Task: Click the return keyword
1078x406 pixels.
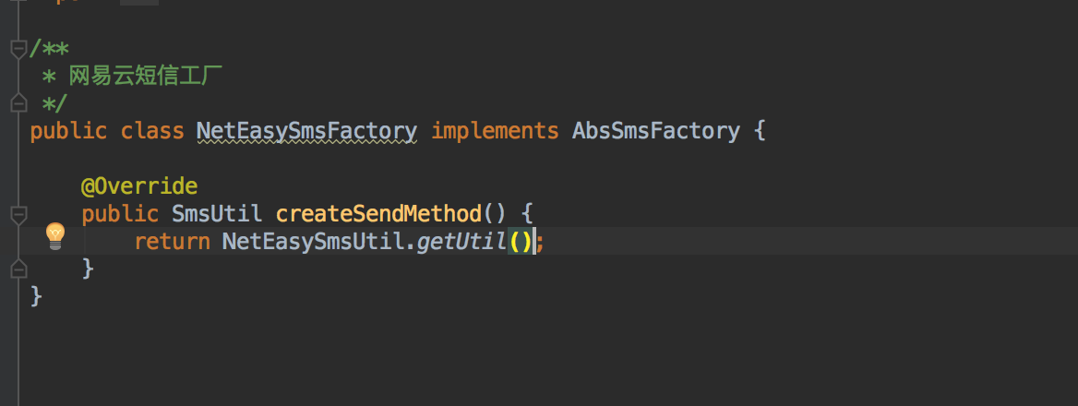Action: pyautogui.click(x=172, y=242)
